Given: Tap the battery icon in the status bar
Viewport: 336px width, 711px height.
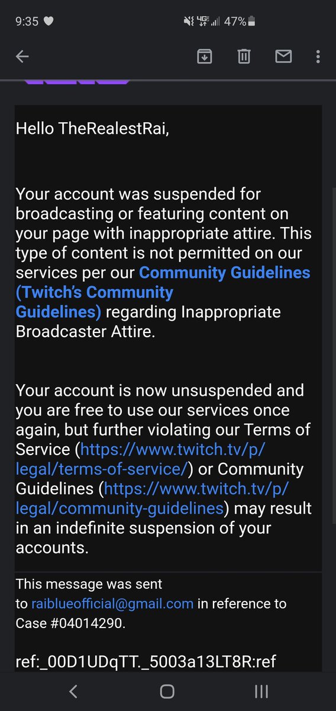Looking at the screenshot, I should pos(251,21).
